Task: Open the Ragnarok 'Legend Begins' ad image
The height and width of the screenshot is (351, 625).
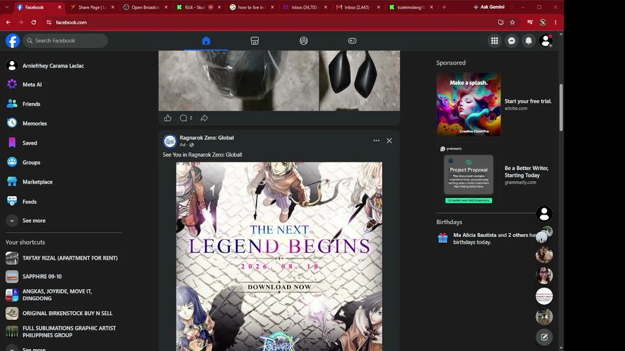Action: coord(279,256)
